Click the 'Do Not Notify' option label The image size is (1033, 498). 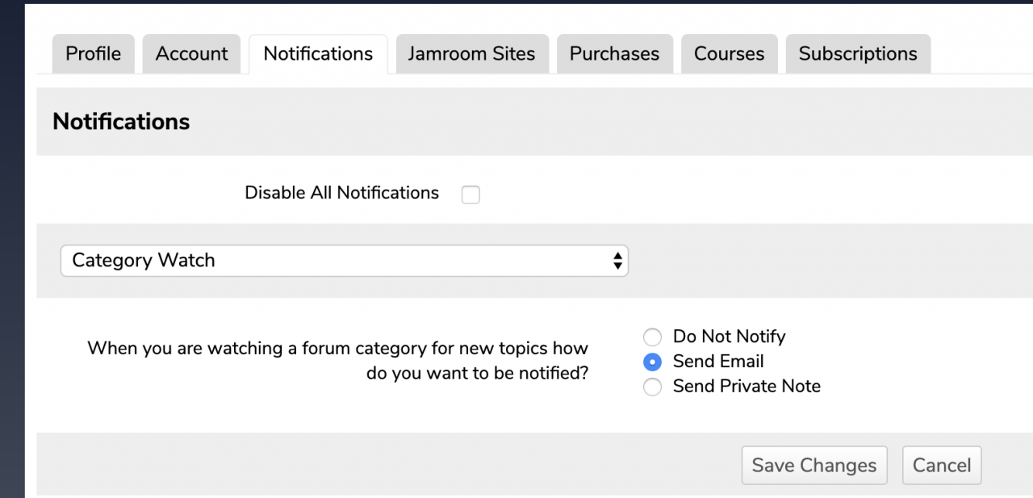[729, 337]
